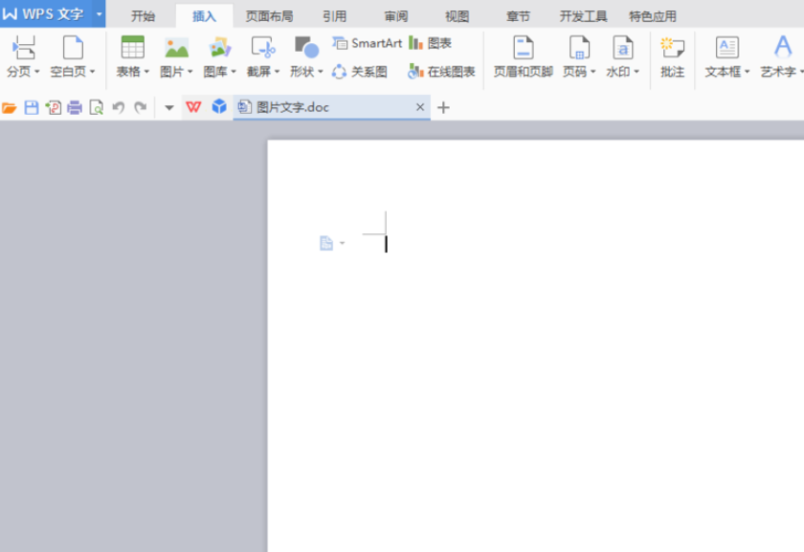Click the save icon in quick access bar
Image resolution: width=804 pixels, height=552 pixels.
32,108
